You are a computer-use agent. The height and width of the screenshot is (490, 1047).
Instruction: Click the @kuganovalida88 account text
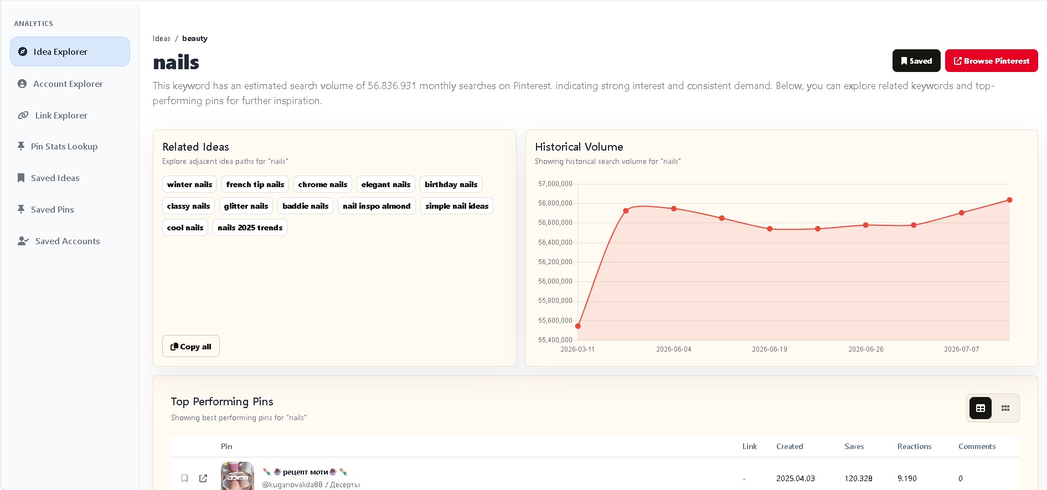click(x=292, y=484)
